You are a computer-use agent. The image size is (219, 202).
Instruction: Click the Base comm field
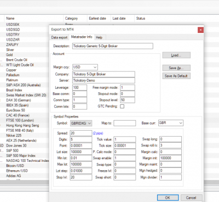(x=79, y=94)
